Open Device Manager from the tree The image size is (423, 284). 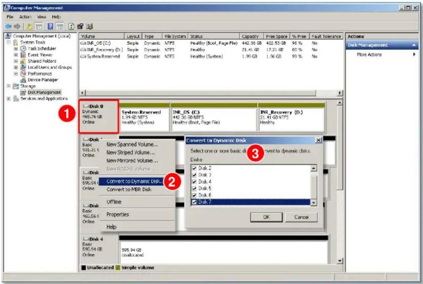coord(42,80)
